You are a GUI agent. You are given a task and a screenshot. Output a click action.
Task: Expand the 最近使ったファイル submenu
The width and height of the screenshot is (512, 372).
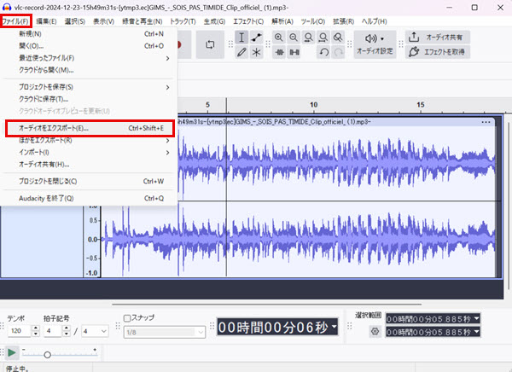tap(89, 58)
